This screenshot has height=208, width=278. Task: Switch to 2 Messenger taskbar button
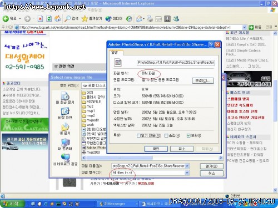point(118,204)
